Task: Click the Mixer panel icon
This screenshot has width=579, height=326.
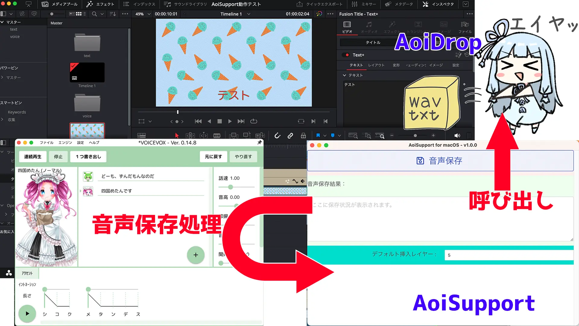Action: pyautogui.click(x=355, y=4)
